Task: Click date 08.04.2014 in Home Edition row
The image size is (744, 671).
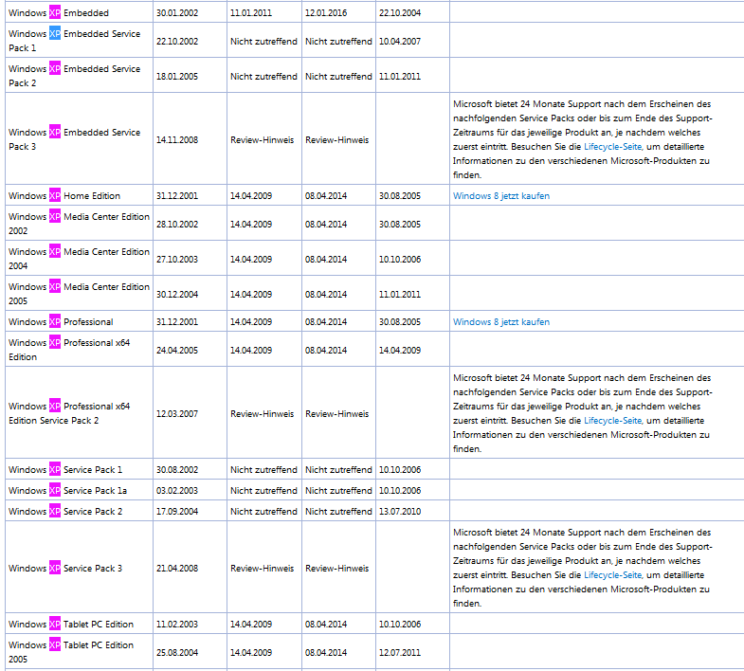Action: pyautogui.click(x=325, y=196)
